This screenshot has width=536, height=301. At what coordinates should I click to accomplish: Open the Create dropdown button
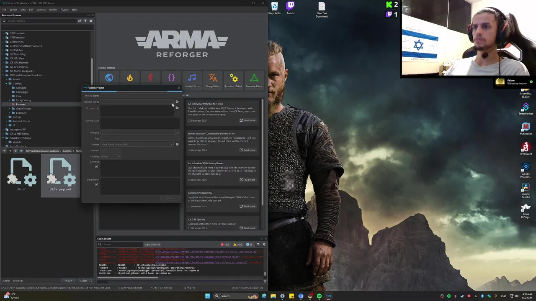pos(85,281)
